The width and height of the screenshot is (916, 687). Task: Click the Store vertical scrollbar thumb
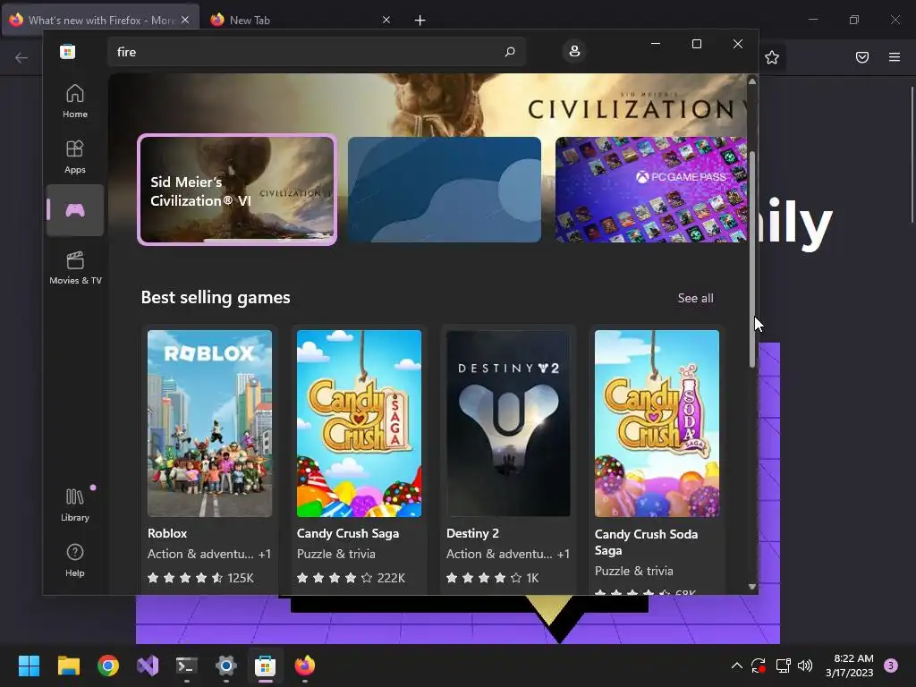[752, 259]
